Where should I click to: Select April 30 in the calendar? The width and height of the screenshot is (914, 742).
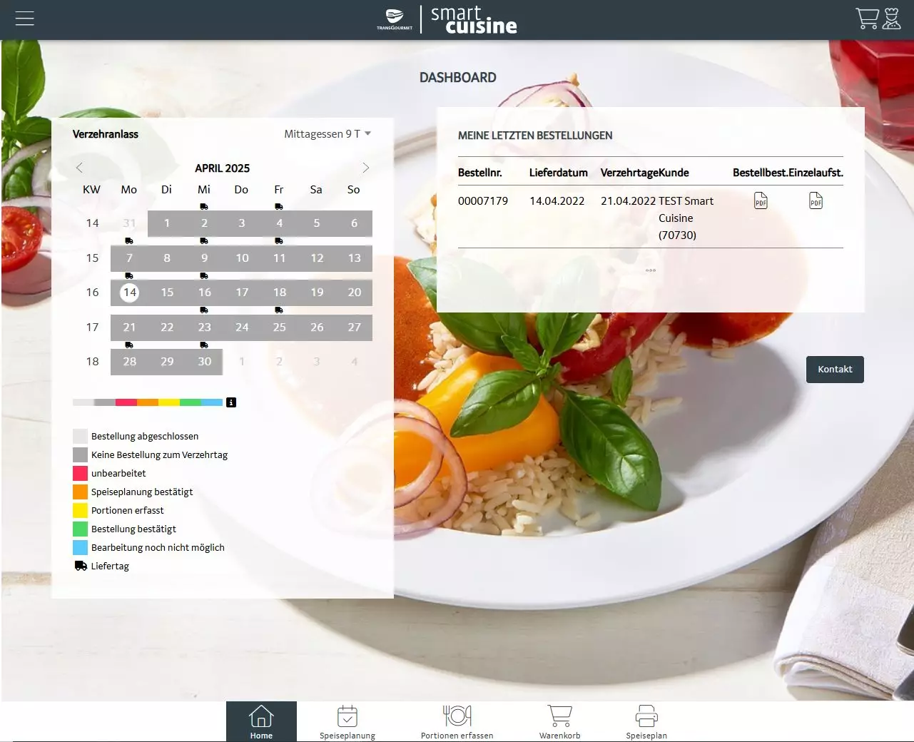click(205, 362)
